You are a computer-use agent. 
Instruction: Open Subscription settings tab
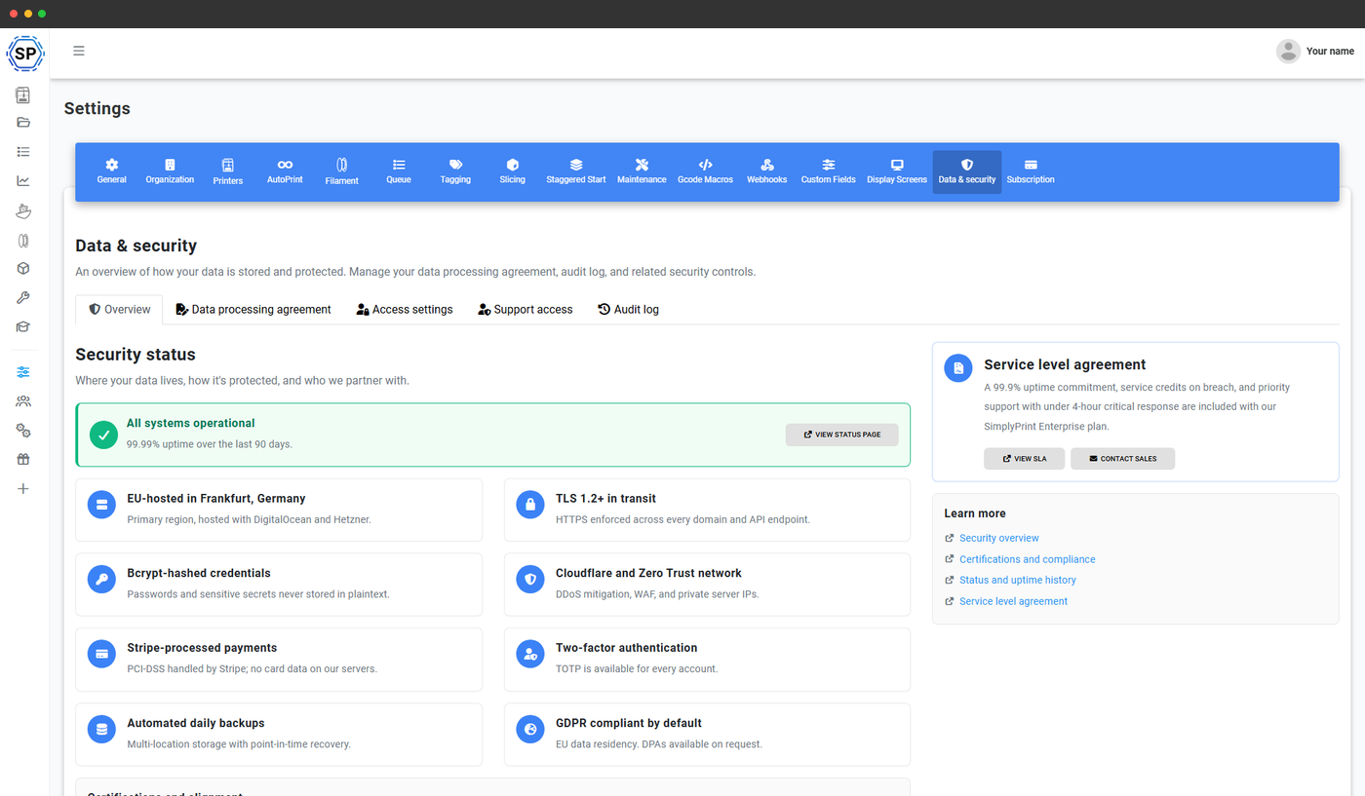[1031, 171]
